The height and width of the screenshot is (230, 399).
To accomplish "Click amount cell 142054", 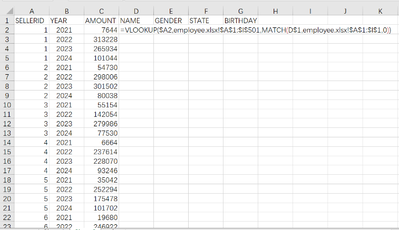I will coord(101,114).
